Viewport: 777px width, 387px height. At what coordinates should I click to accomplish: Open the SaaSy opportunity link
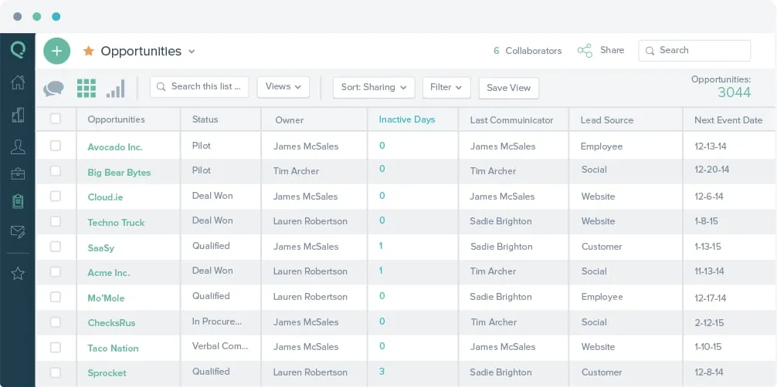101,248
